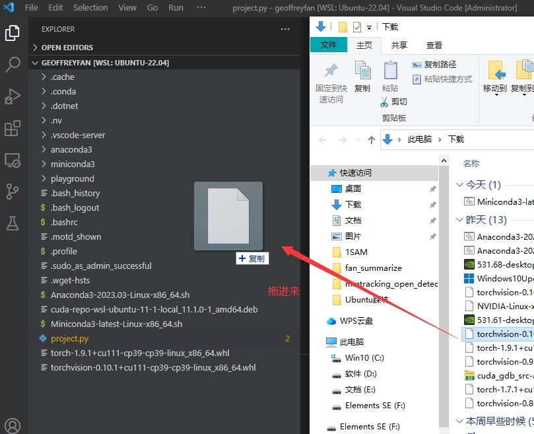Open the Search view in activity bar
The height and width of the screenshot is (434, 534).
click(x=13, y=65)
